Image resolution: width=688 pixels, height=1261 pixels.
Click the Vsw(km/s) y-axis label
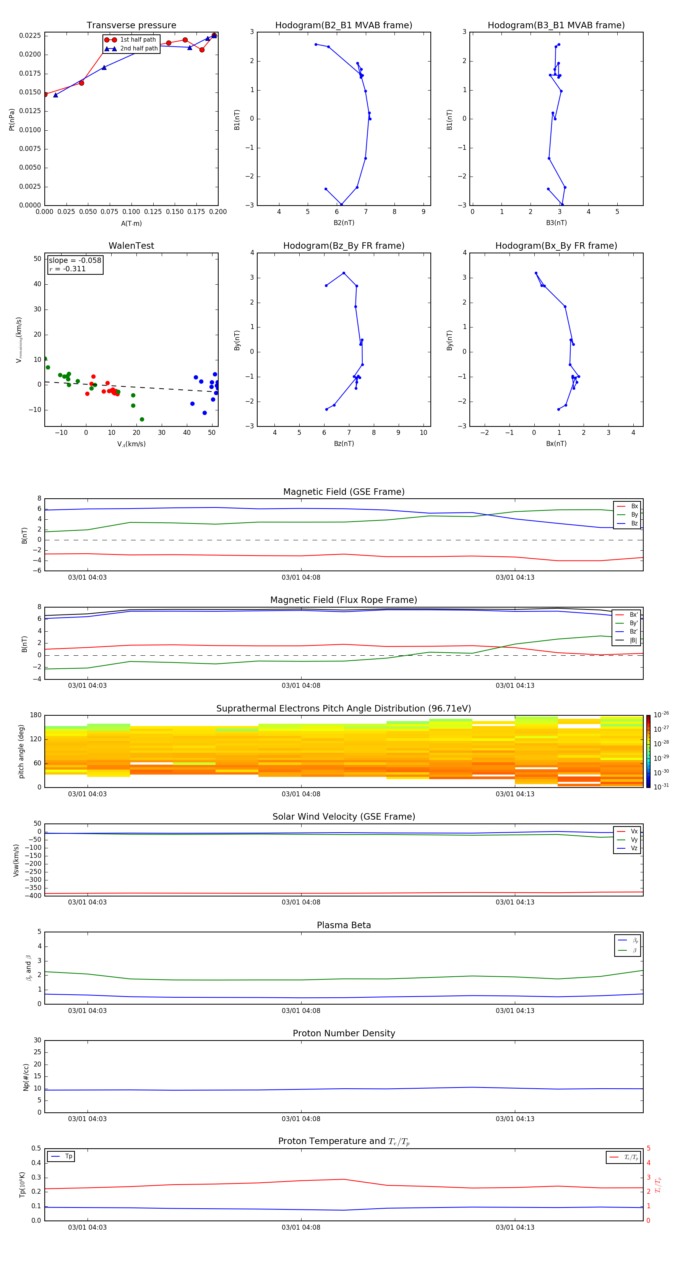click(16, 860)
